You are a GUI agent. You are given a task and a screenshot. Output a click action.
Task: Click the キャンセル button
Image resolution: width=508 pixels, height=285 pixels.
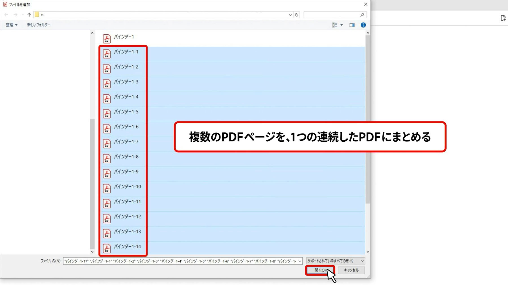351,270
